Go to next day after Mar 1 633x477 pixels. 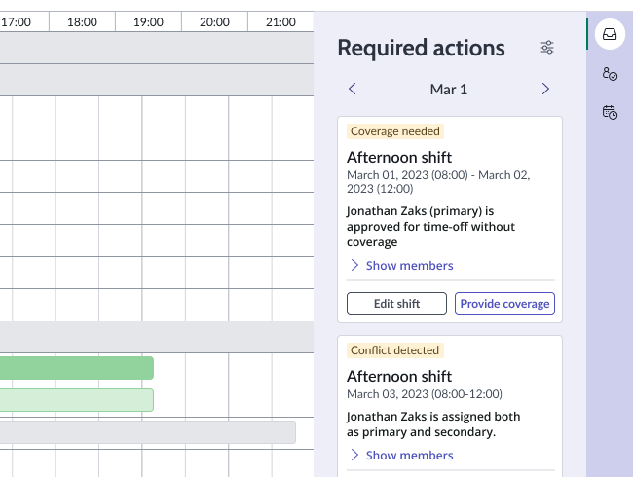tap(545, 89)
